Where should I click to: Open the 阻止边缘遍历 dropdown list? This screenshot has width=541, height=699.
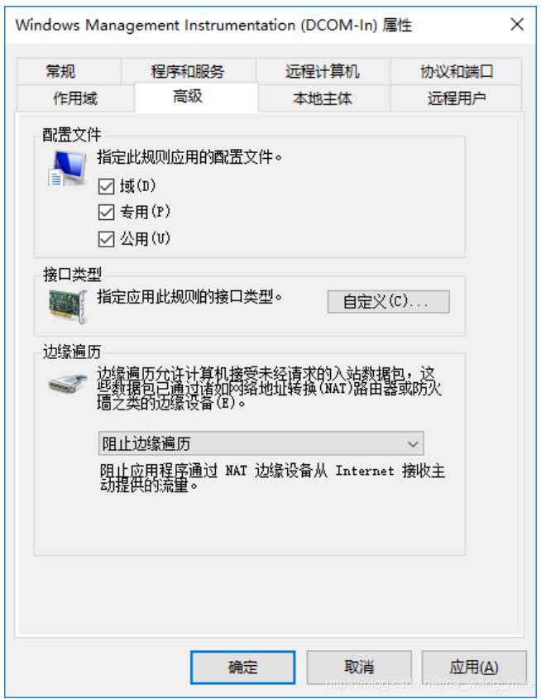coord(261,443)
